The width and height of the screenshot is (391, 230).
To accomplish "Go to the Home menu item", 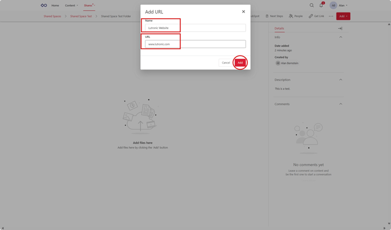I will tap(55, 6).
